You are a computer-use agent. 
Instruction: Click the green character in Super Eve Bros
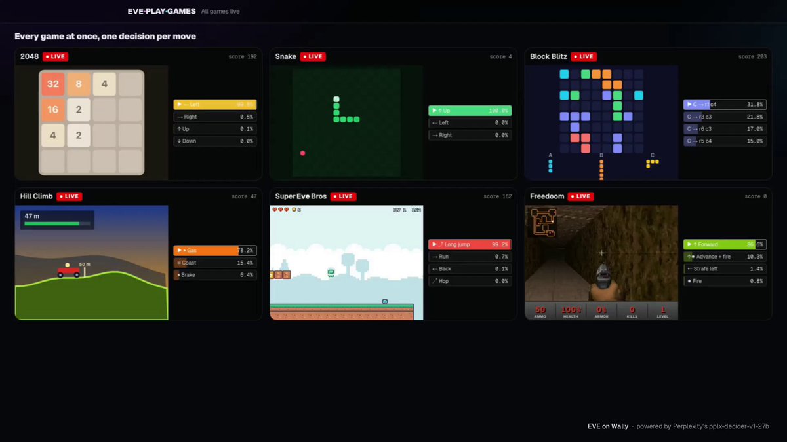tap(331, 272)
